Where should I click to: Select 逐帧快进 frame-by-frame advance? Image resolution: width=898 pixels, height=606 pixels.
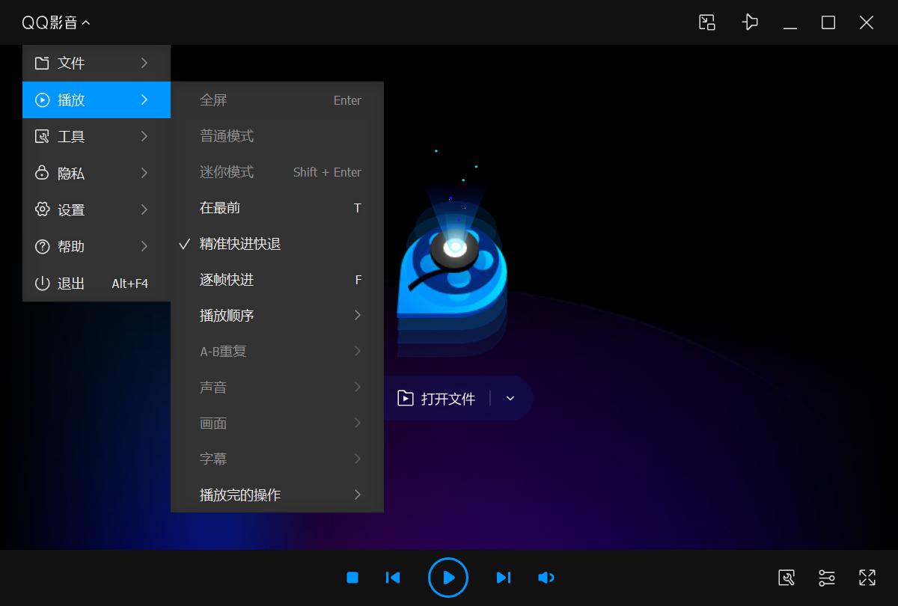[227, 280]
